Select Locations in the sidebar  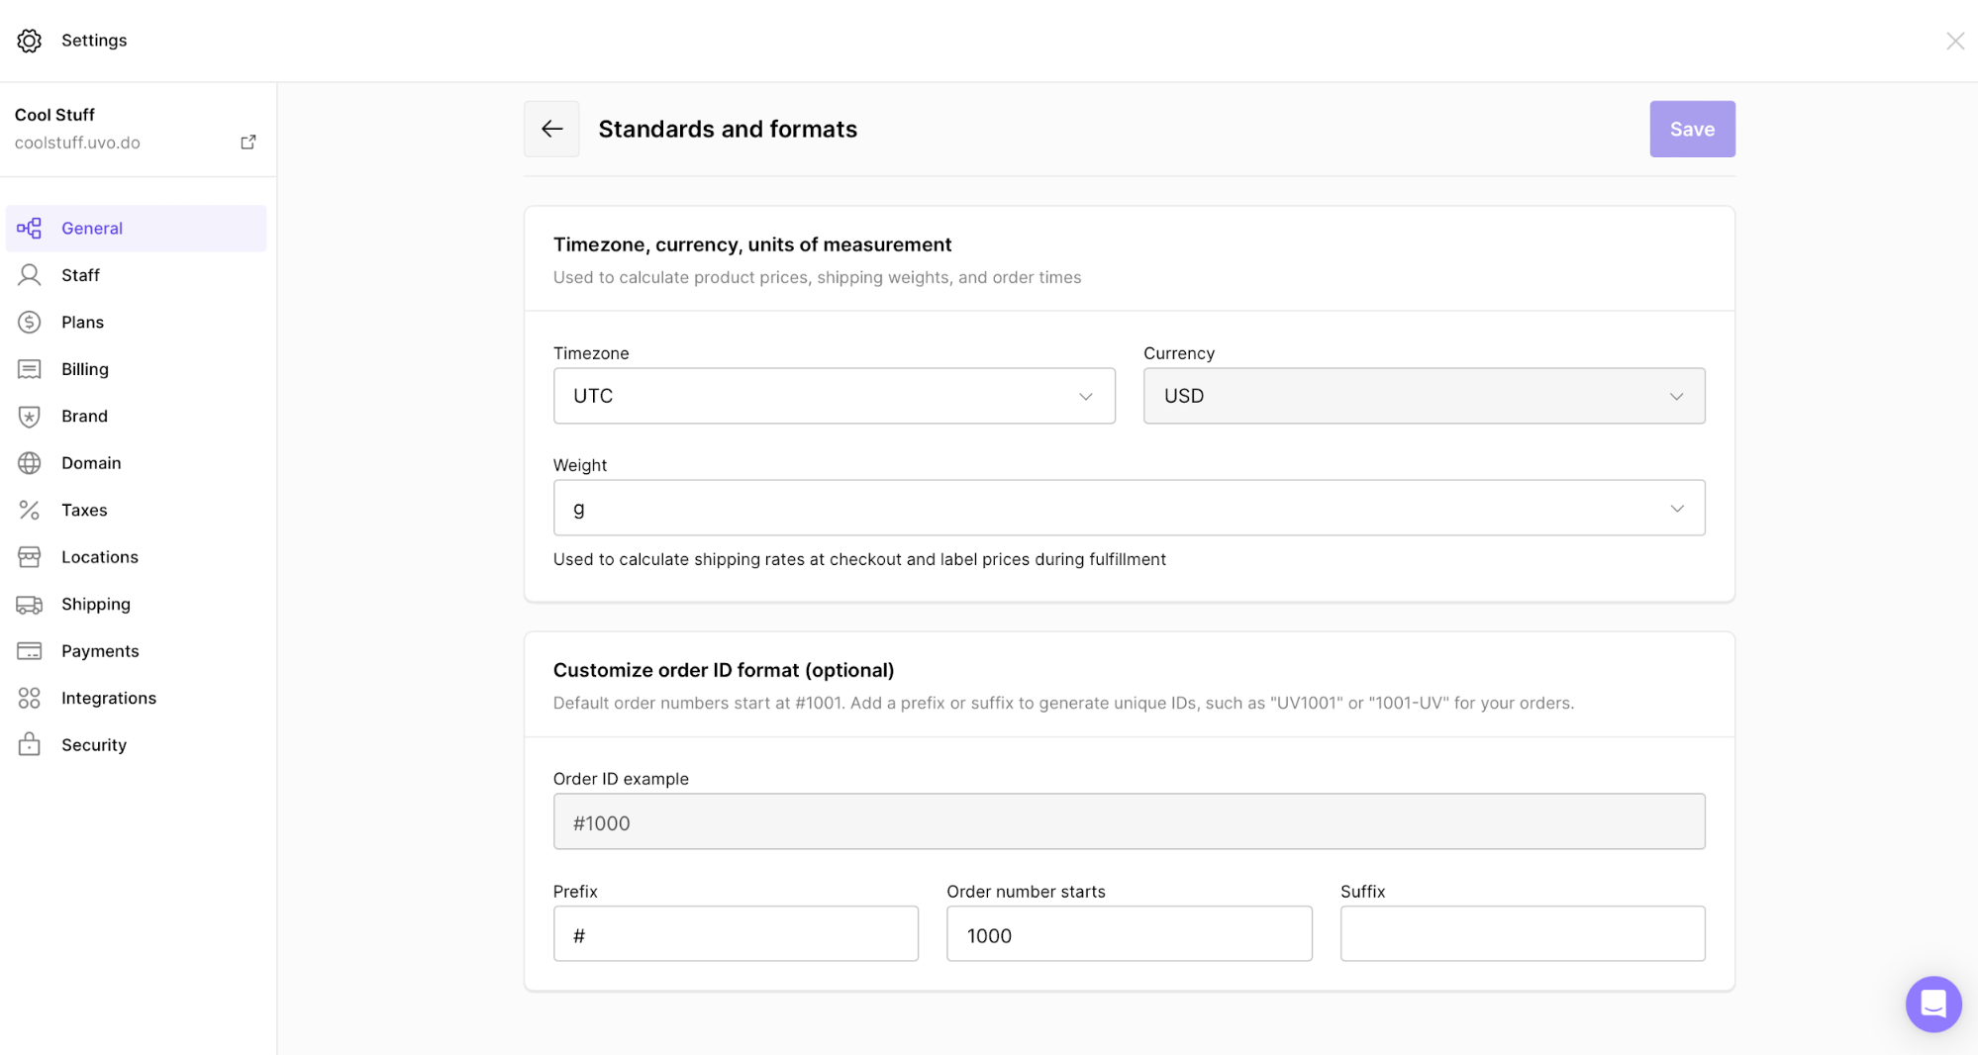tap(100, 557)
